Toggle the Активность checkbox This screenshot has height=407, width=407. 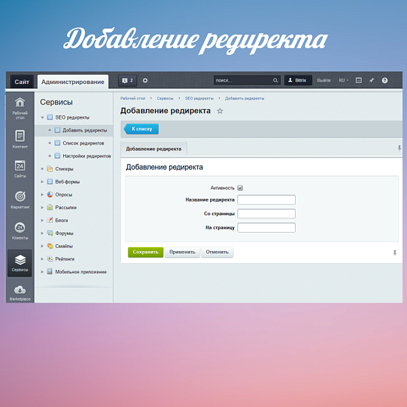point(240,188)
